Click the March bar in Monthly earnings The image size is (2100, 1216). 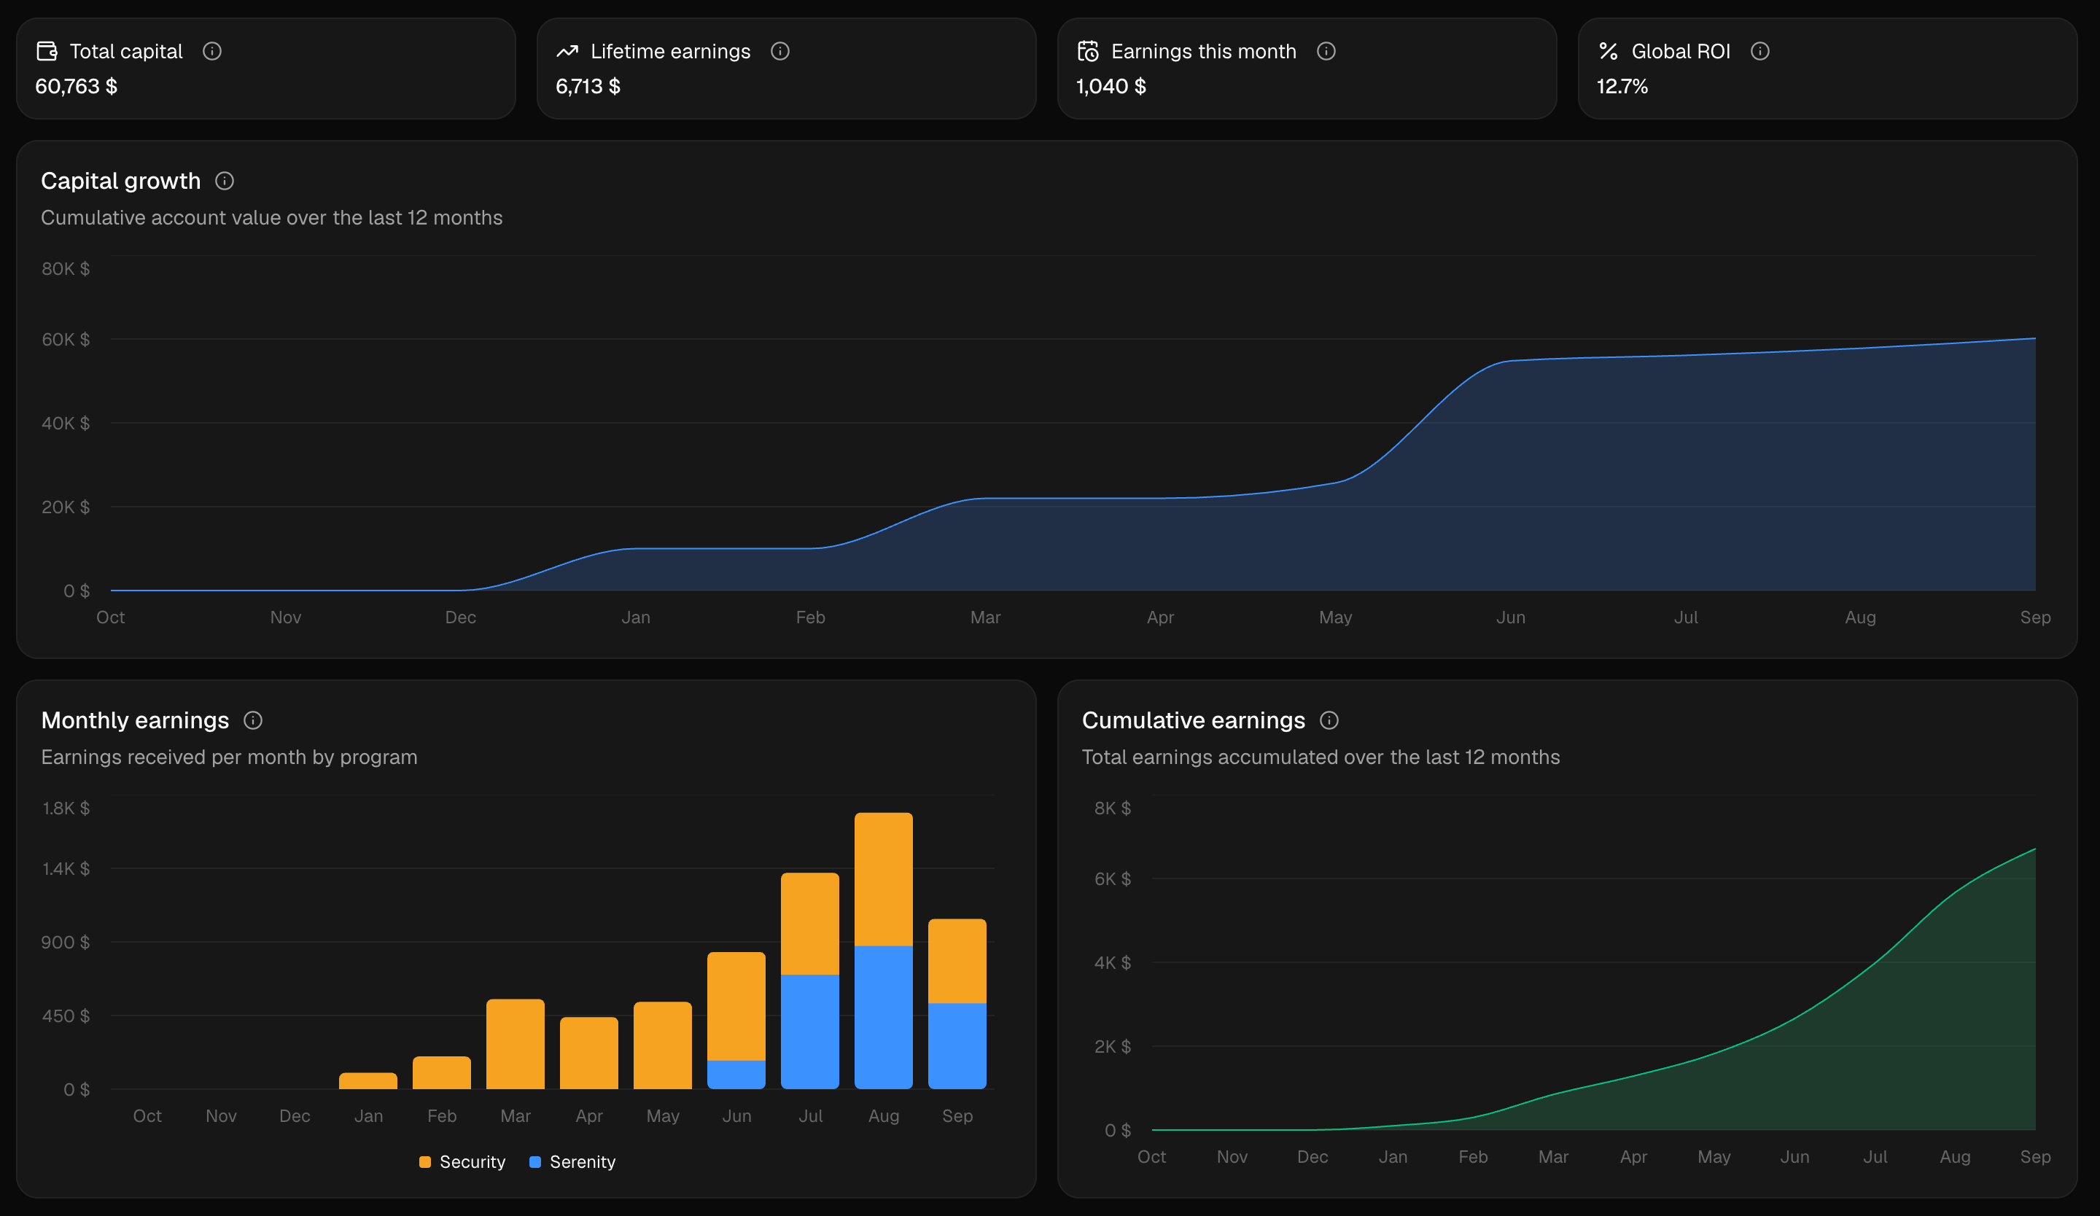click(x=516, y=1045)
